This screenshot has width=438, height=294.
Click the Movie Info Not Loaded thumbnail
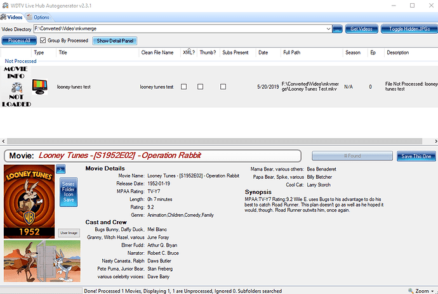[16, 86]
